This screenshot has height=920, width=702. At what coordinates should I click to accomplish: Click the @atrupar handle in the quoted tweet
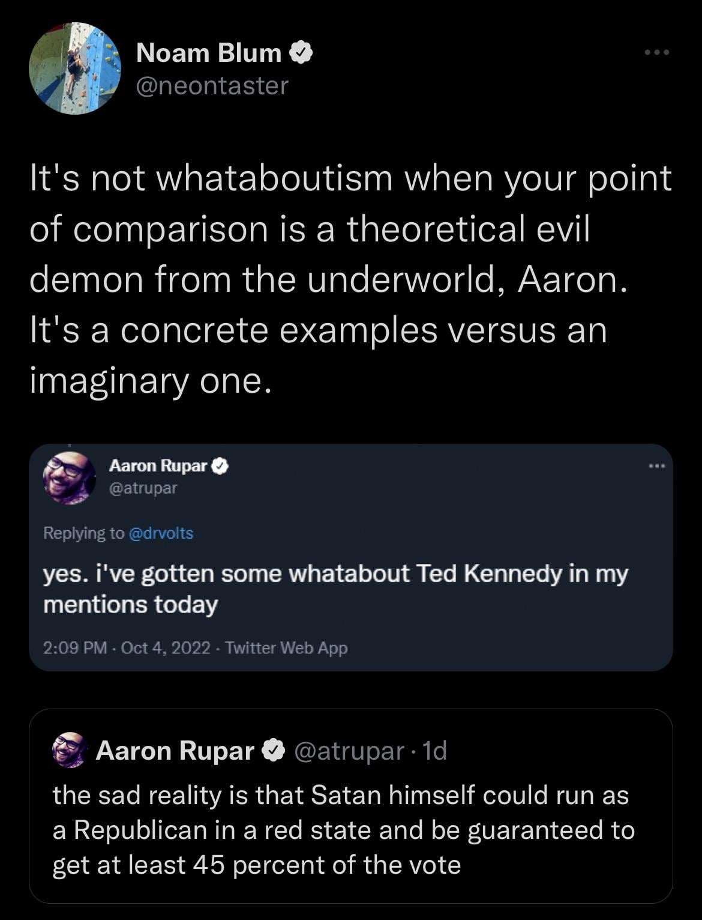(349, 751)
